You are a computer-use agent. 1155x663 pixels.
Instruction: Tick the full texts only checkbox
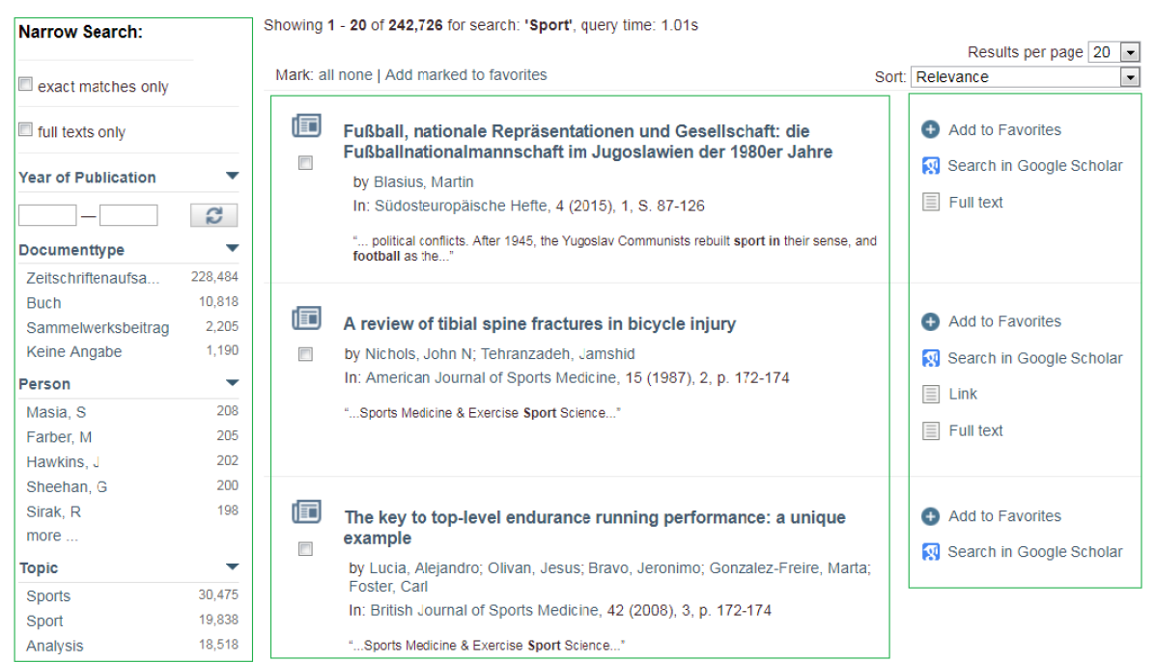tap(26, 130)
